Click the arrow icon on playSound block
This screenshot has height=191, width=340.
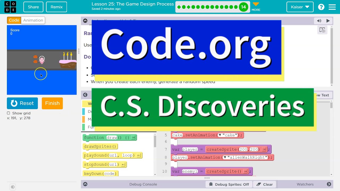pyautogui.click(x=139, y=155)
